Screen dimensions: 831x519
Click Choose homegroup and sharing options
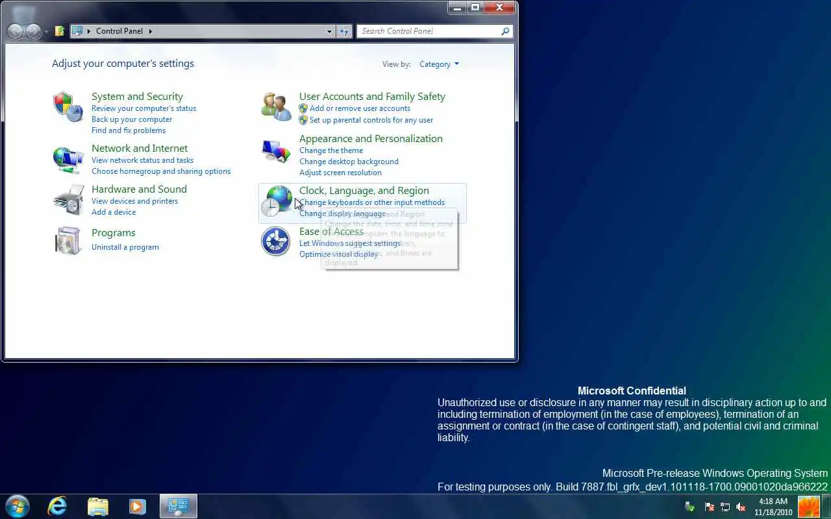pyautogui.click(x=161, y=171)
